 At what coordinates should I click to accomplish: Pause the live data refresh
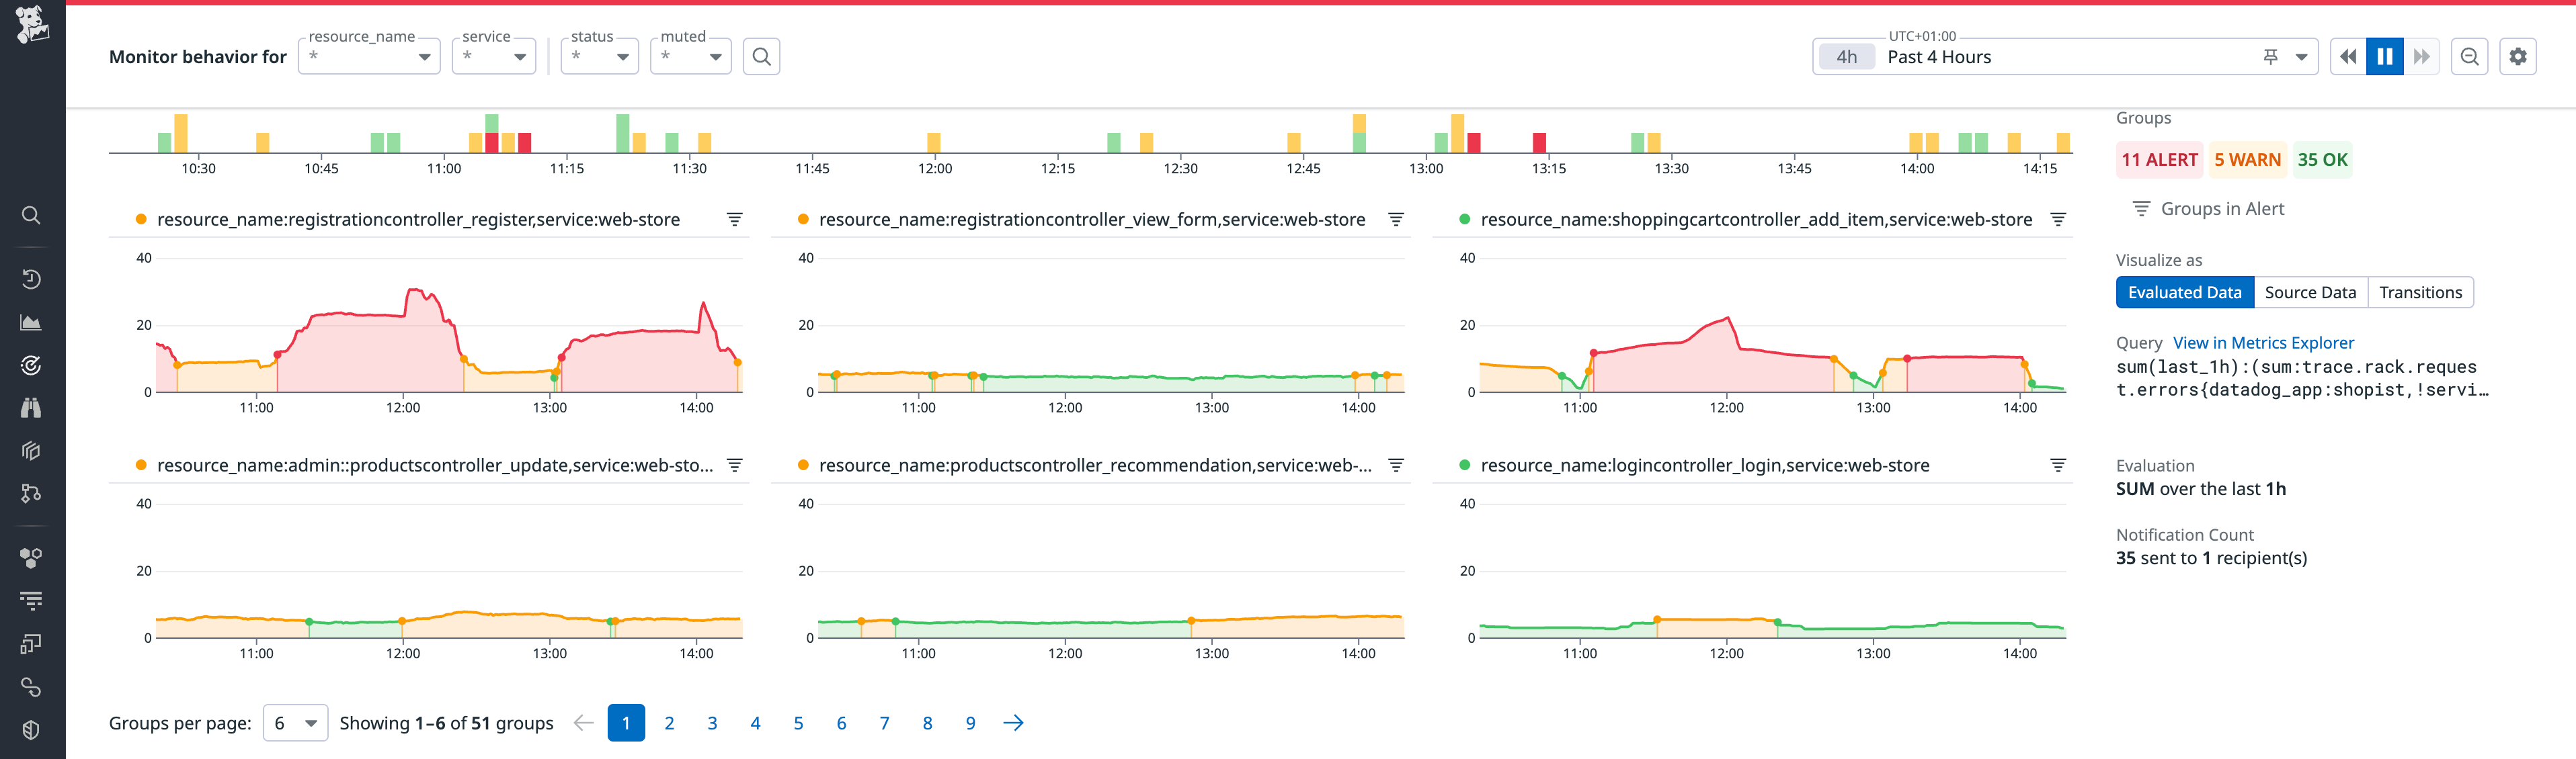pos(2386,57)
